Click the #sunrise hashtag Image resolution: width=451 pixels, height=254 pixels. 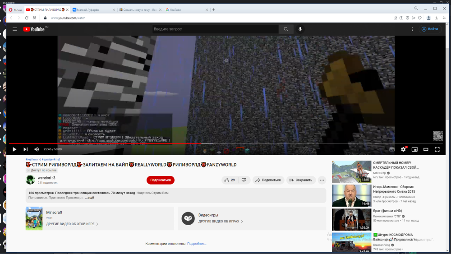point(47,159)
